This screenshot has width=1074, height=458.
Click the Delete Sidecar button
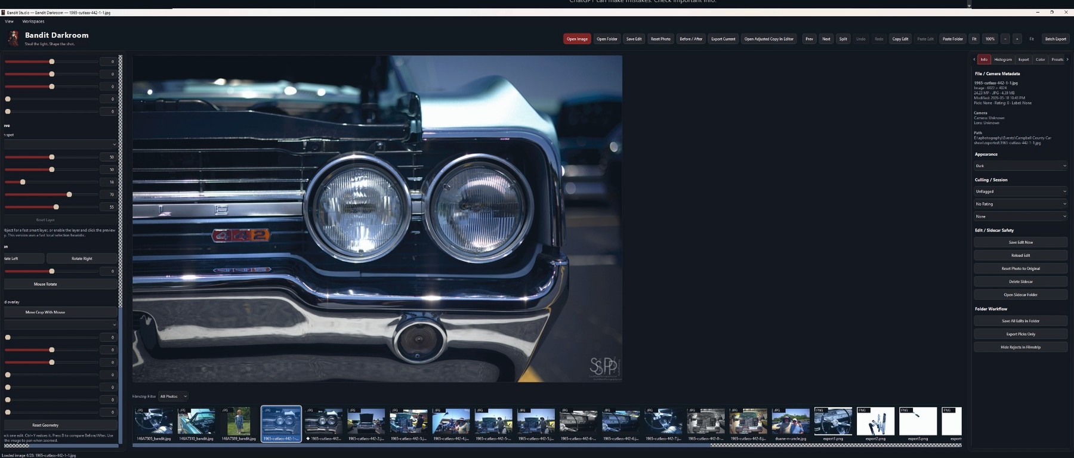1021,281
